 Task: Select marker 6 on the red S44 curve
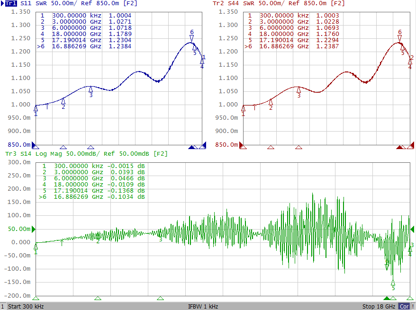coord(399,38)
